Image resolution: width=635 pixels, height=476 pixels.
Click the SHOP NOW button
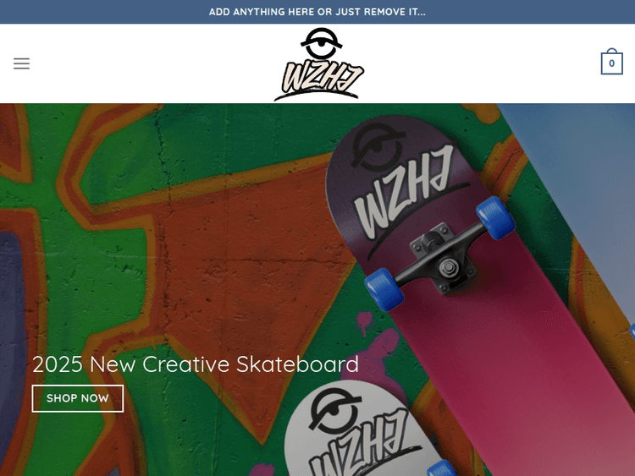(78, 398)
